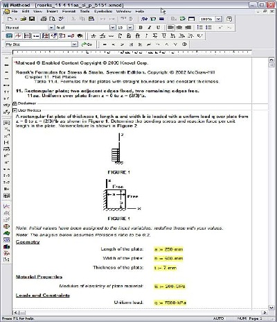Screen dimensions: 277x322
Task: Click right arrow of horizontal scrollbar
Action: tap(265, 313)
